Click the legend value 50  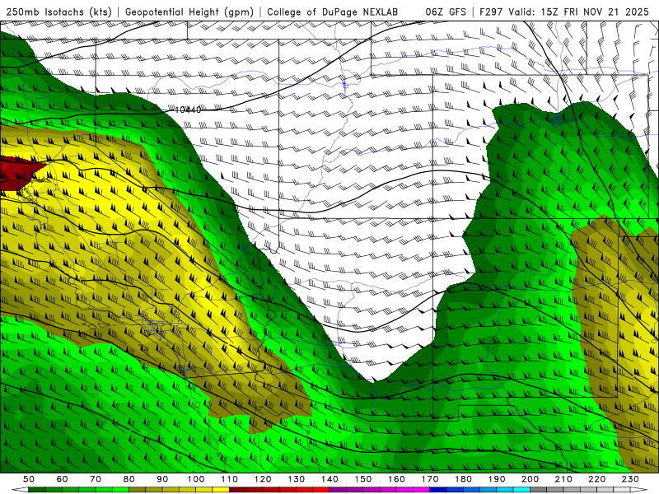coord(29,479)
